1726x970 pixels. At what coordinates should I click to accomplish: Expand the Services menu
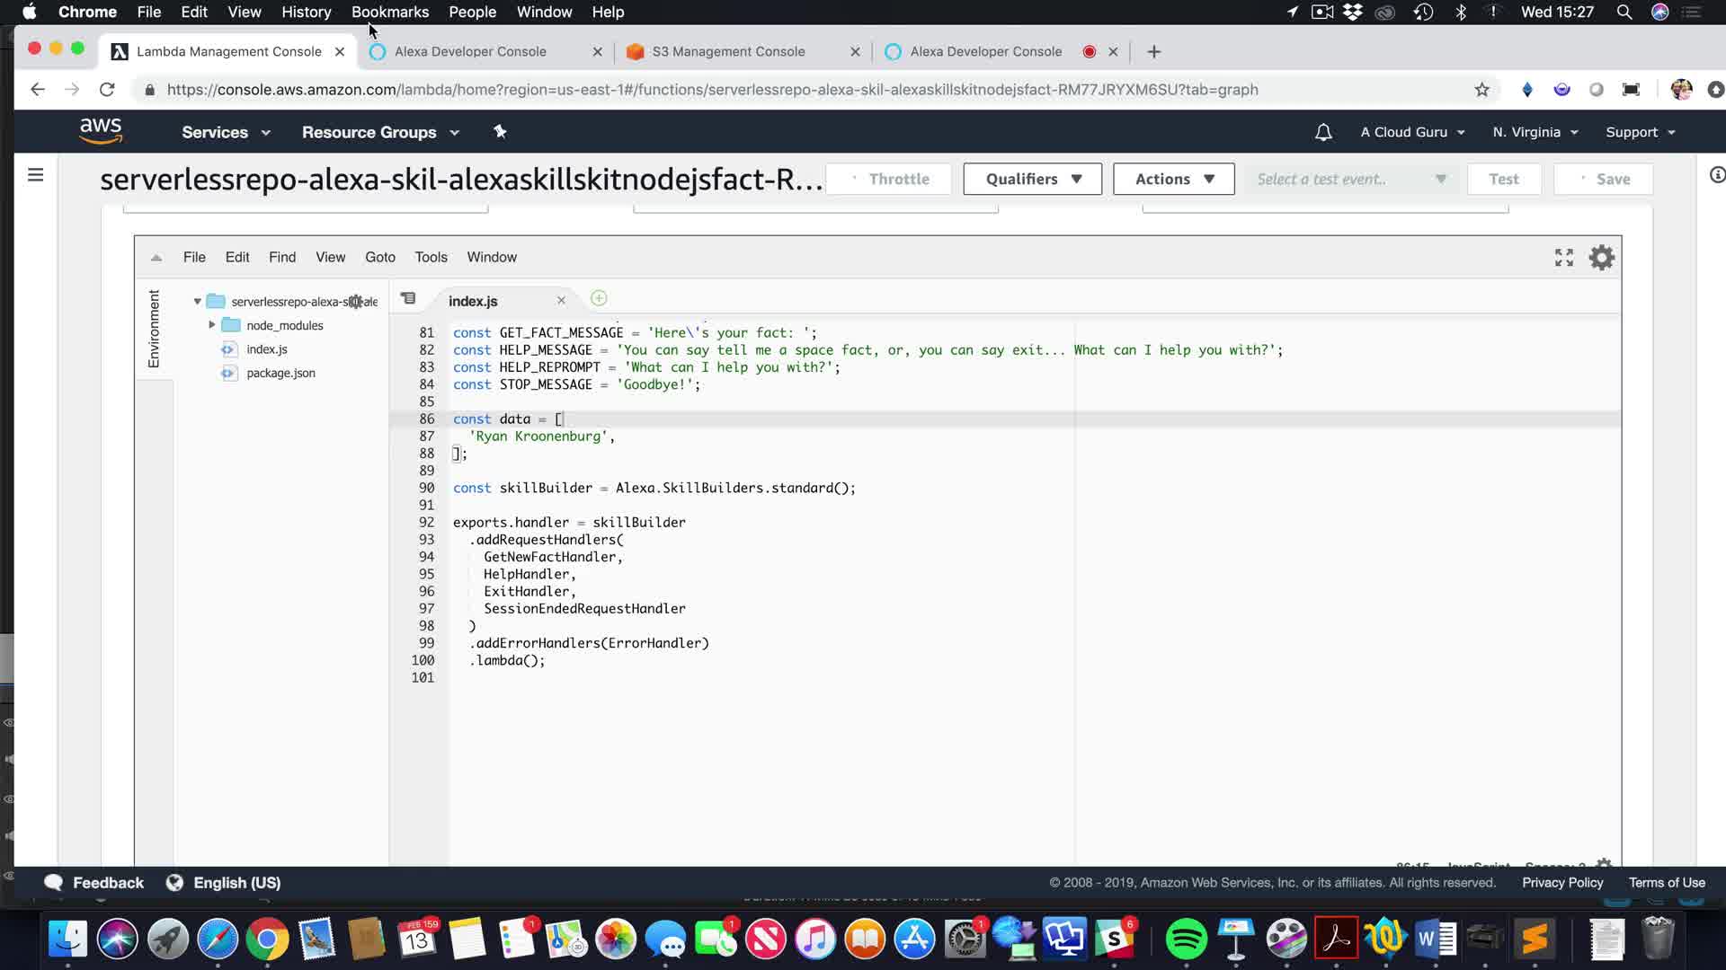[226, 132]
